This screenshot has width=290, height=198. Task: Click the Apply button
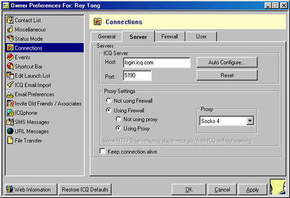[253, 190]
